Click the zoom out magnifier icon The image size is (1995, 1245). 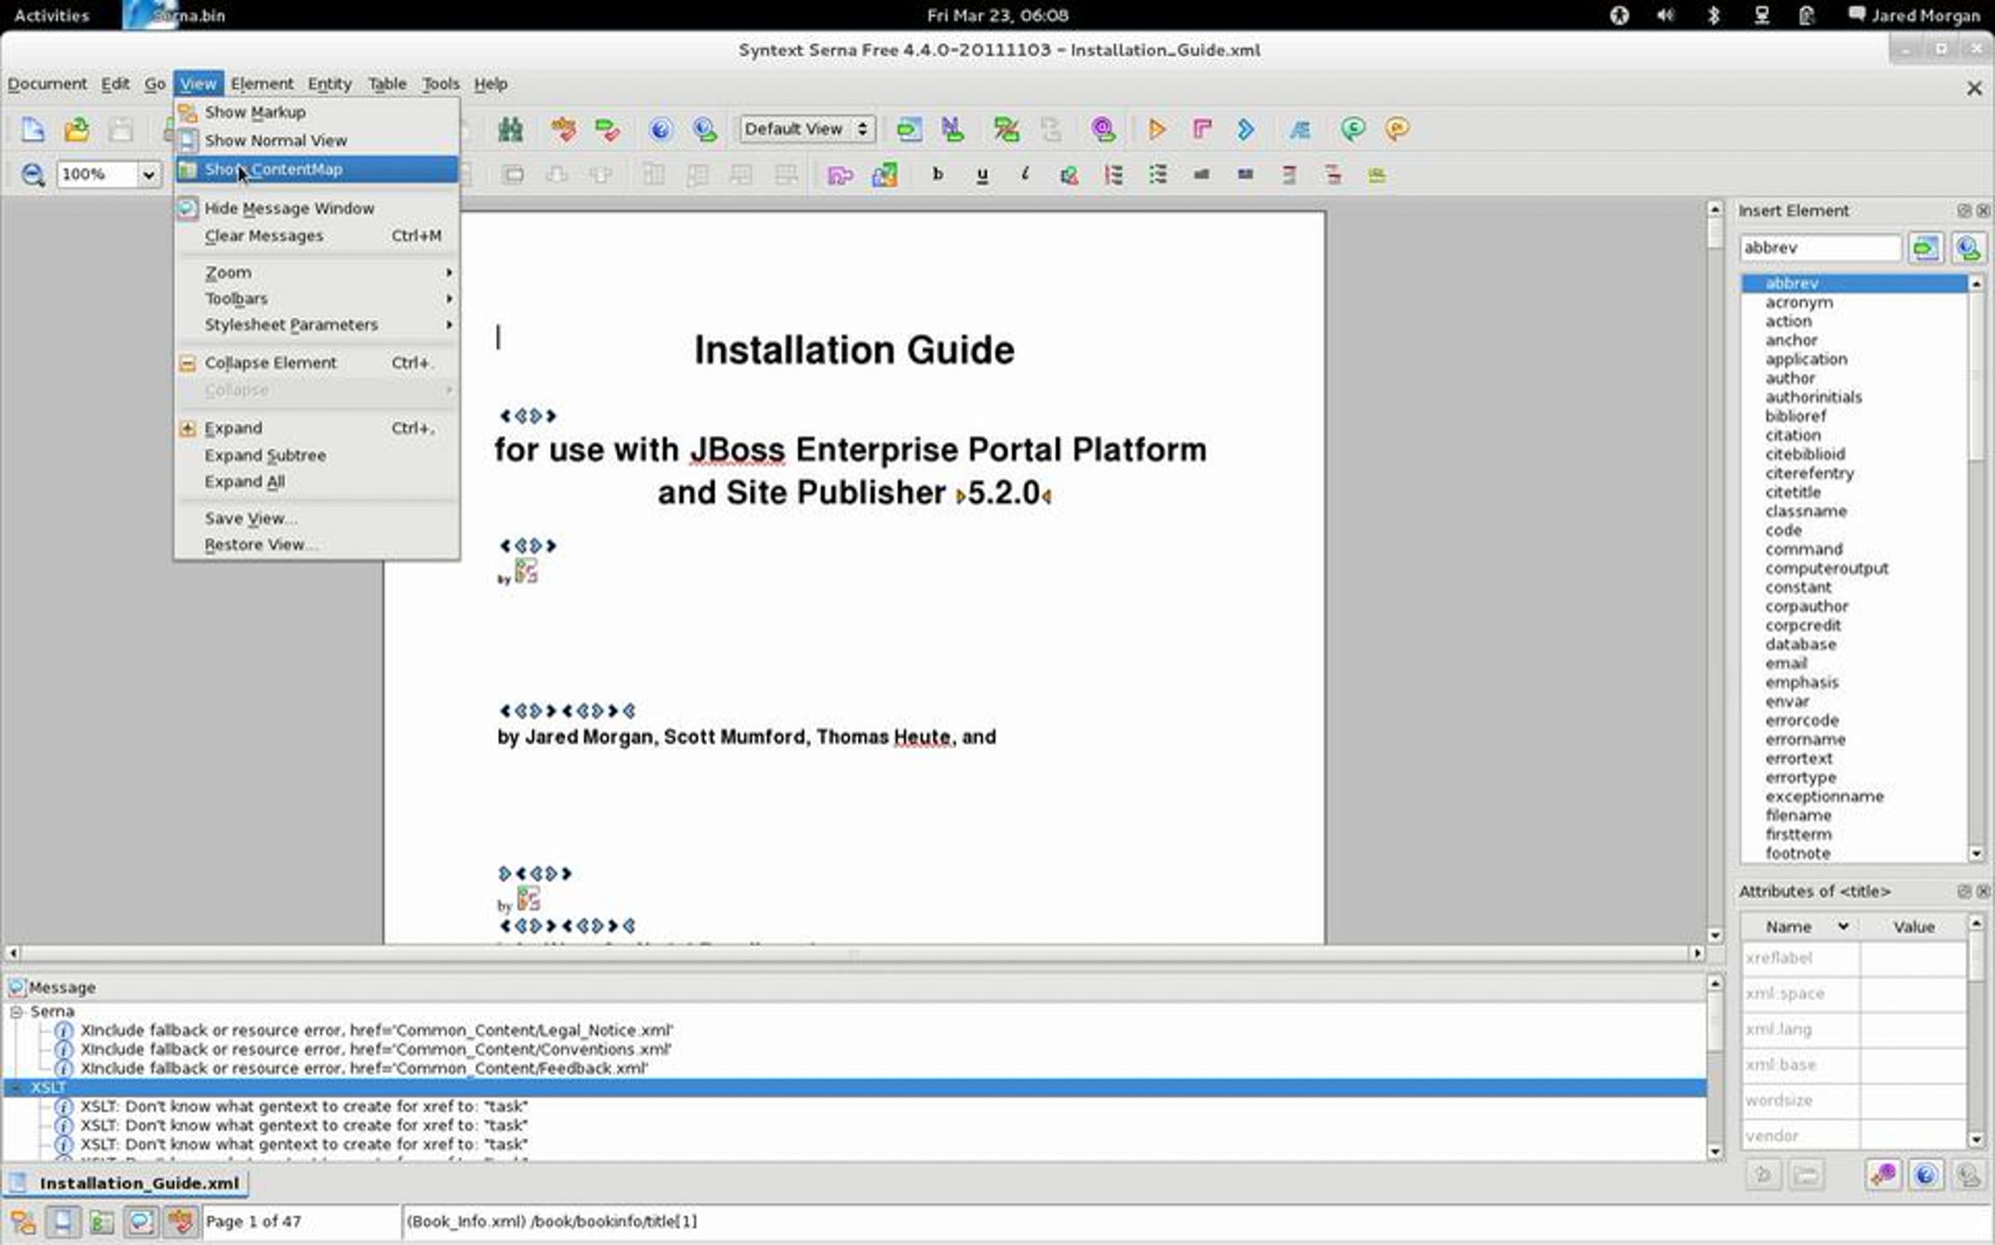32,175
